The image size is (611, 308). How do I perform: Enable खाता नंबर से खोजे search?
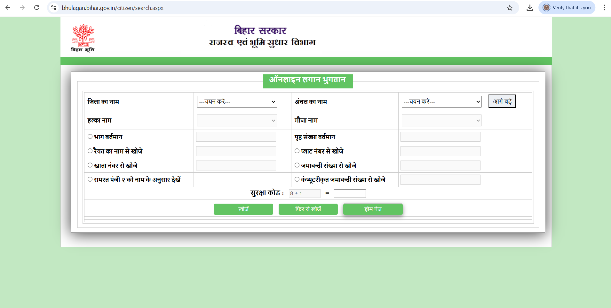pos(90,165)
